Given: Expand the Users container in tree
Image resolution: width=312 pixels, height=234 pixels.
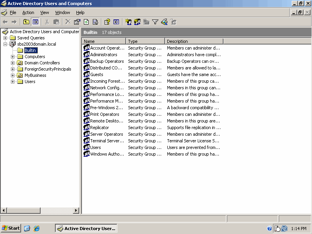Looking at the screenshot, I should point(13,82).
